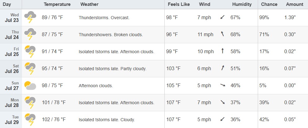Click the weather icon for Fri Jul 25
308x128 pixels.
[30, 51]
